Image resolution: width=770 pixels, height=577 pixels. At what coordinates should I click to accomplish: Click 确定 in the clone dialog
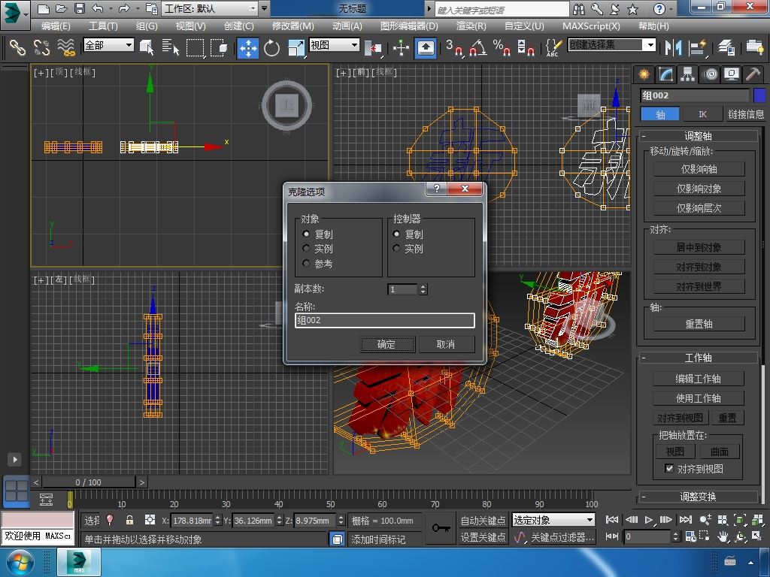tap(387, 344)
